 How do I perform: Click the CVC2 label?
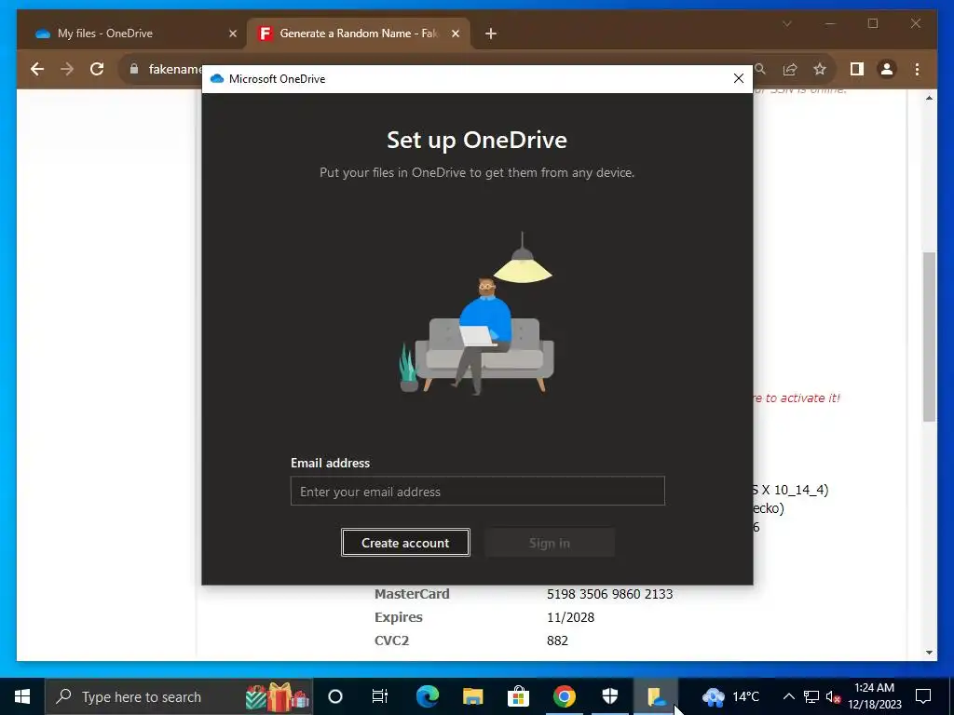click(392, 641)
